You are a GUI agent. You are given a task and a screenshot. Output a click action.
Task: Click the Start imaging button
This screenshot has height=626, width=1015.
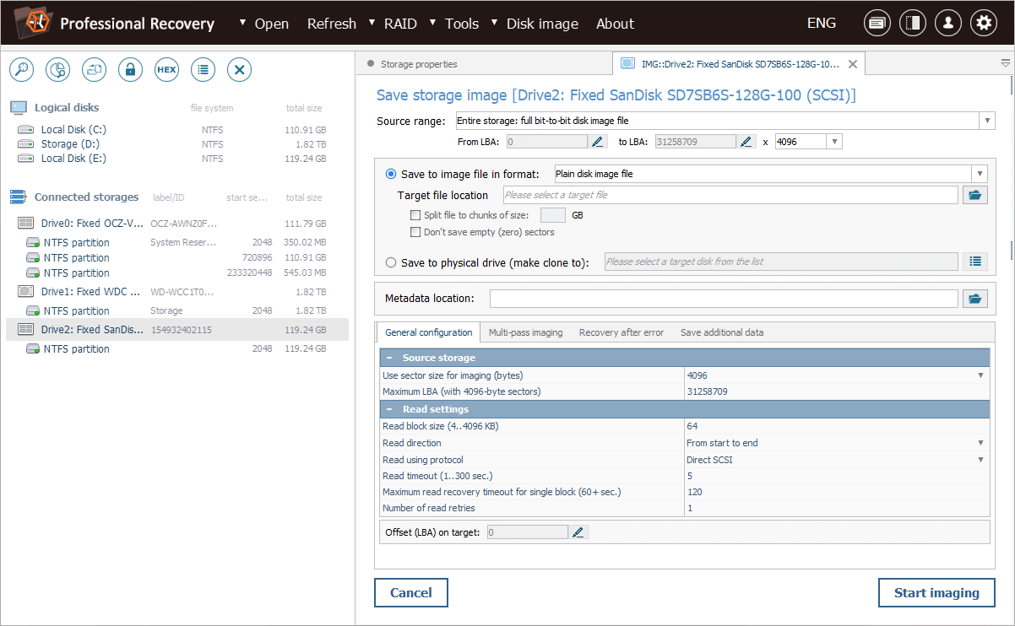click(x=936, y=593)
